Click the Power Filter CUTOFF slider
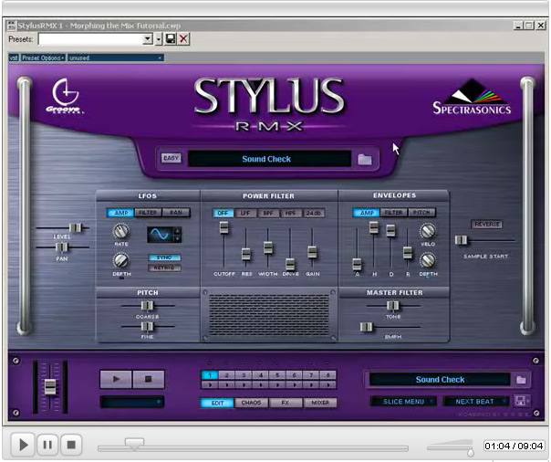The height and width of the screenshot is (462, 551). point(224,227)
